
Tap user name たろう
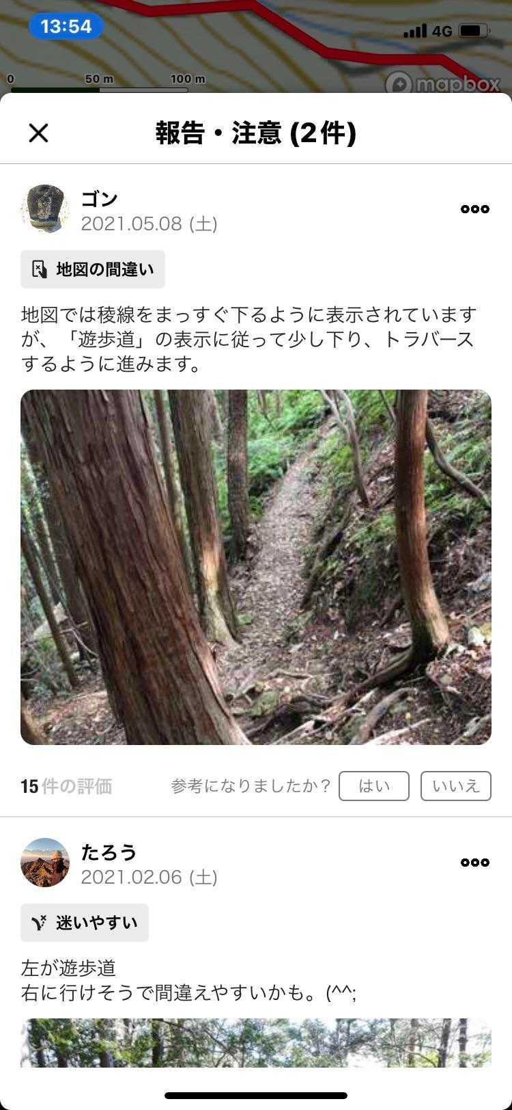point(109,852)
